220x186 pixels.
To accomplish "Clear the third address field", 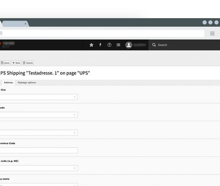I will click(x=74, y=132).
